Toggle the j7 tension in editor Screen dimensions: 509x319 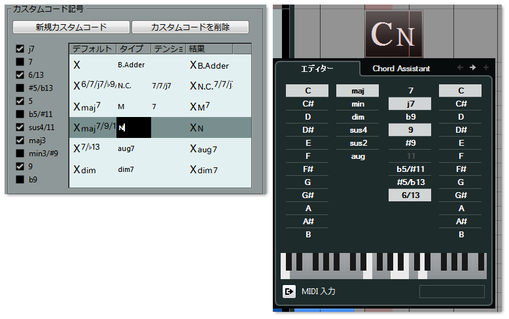pos(410,104)
